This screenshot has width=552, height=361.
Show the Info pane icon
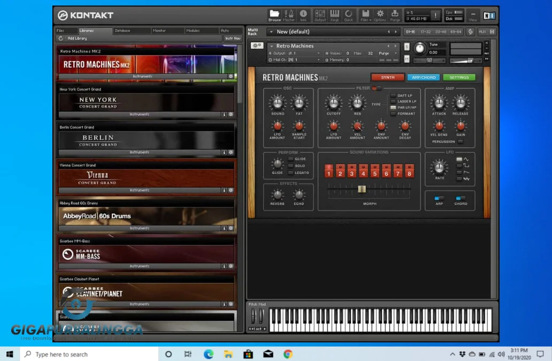[303, 15]
